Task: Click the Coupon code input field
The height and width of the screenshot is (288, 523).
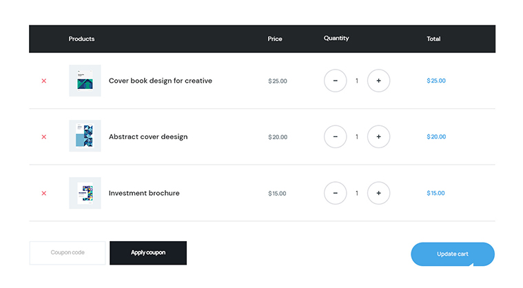Action: point(68,253)
